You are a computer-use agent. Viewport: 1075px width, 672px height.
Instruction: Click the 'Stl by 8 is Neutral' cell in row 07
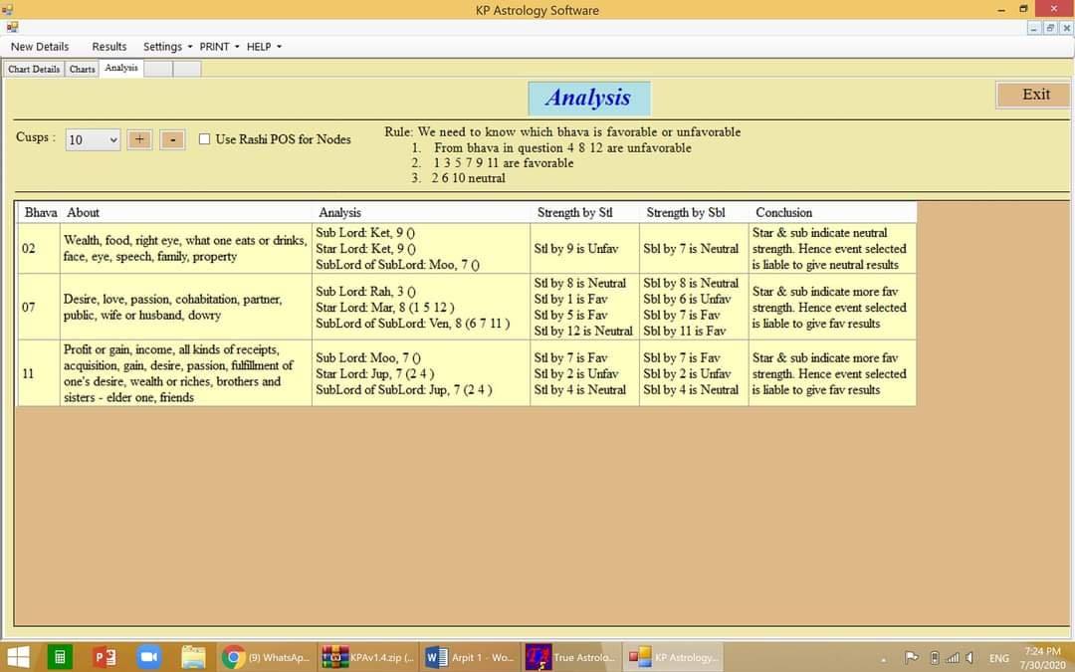[x=585, y=308]
